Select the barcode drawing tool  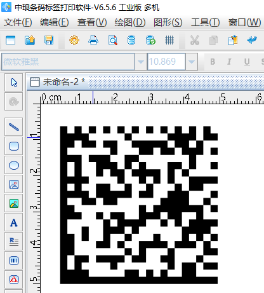click(14, 261)
